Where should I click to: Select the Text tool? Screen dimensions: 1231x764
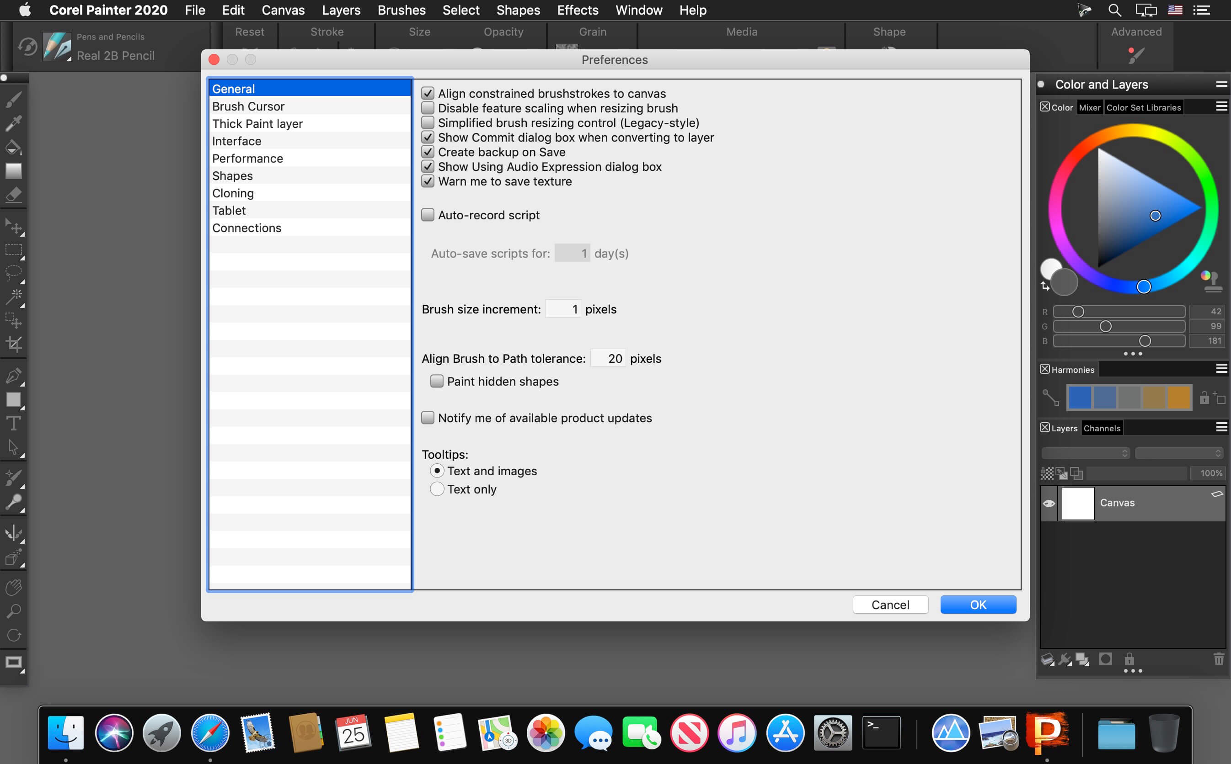pyautogui.click(x=14, y=424)
